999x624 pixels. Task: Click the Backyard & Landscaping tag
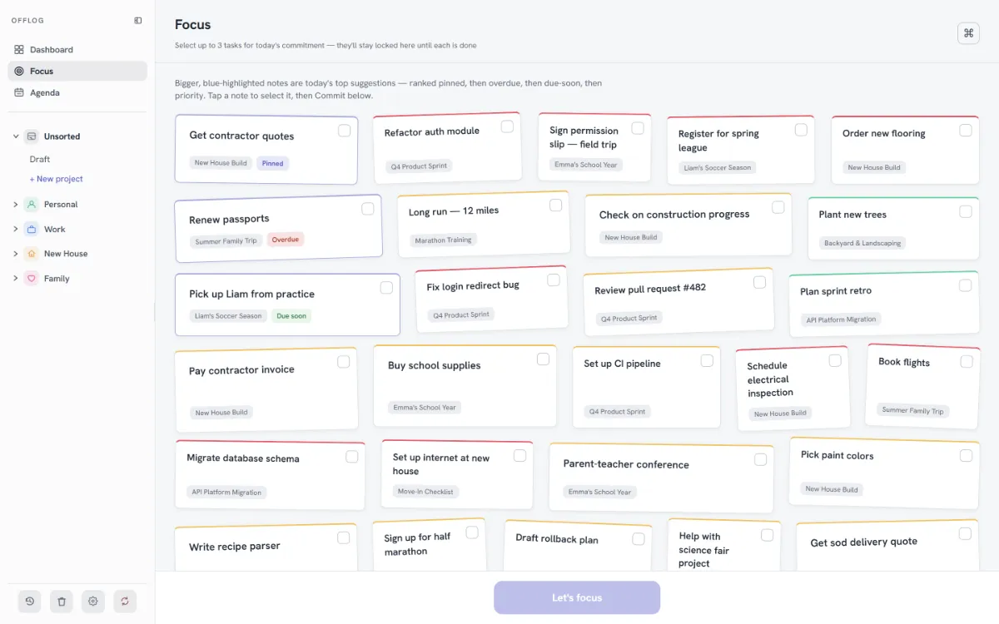tap(862, 243)
